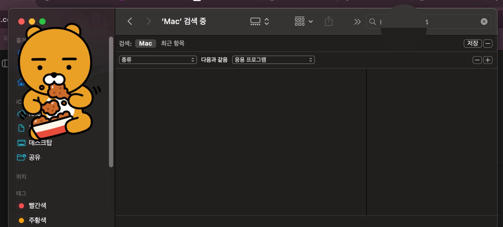
Task: Open 공유 in sidebar
Action: (x=35, y=157)
